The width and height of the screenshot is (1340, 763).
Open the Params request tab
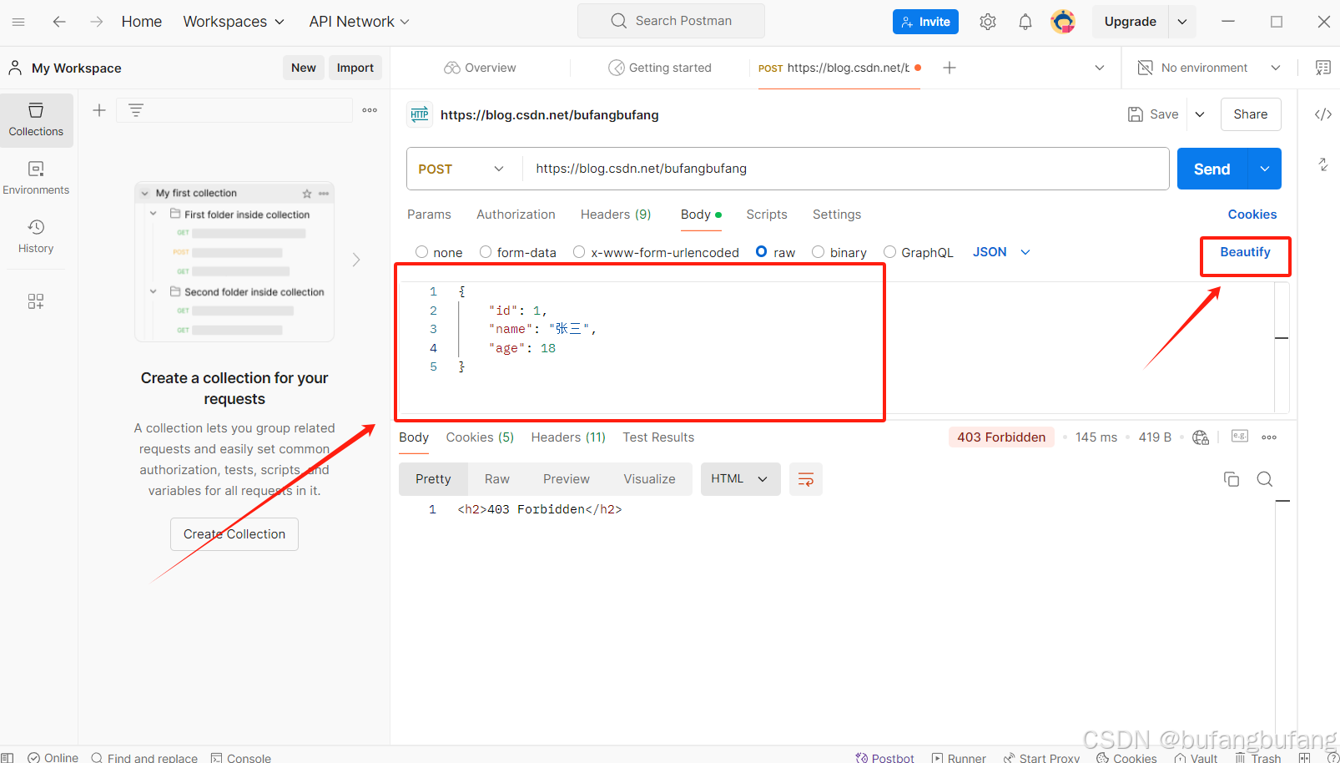pyautogui.click(x=429, y=215)
